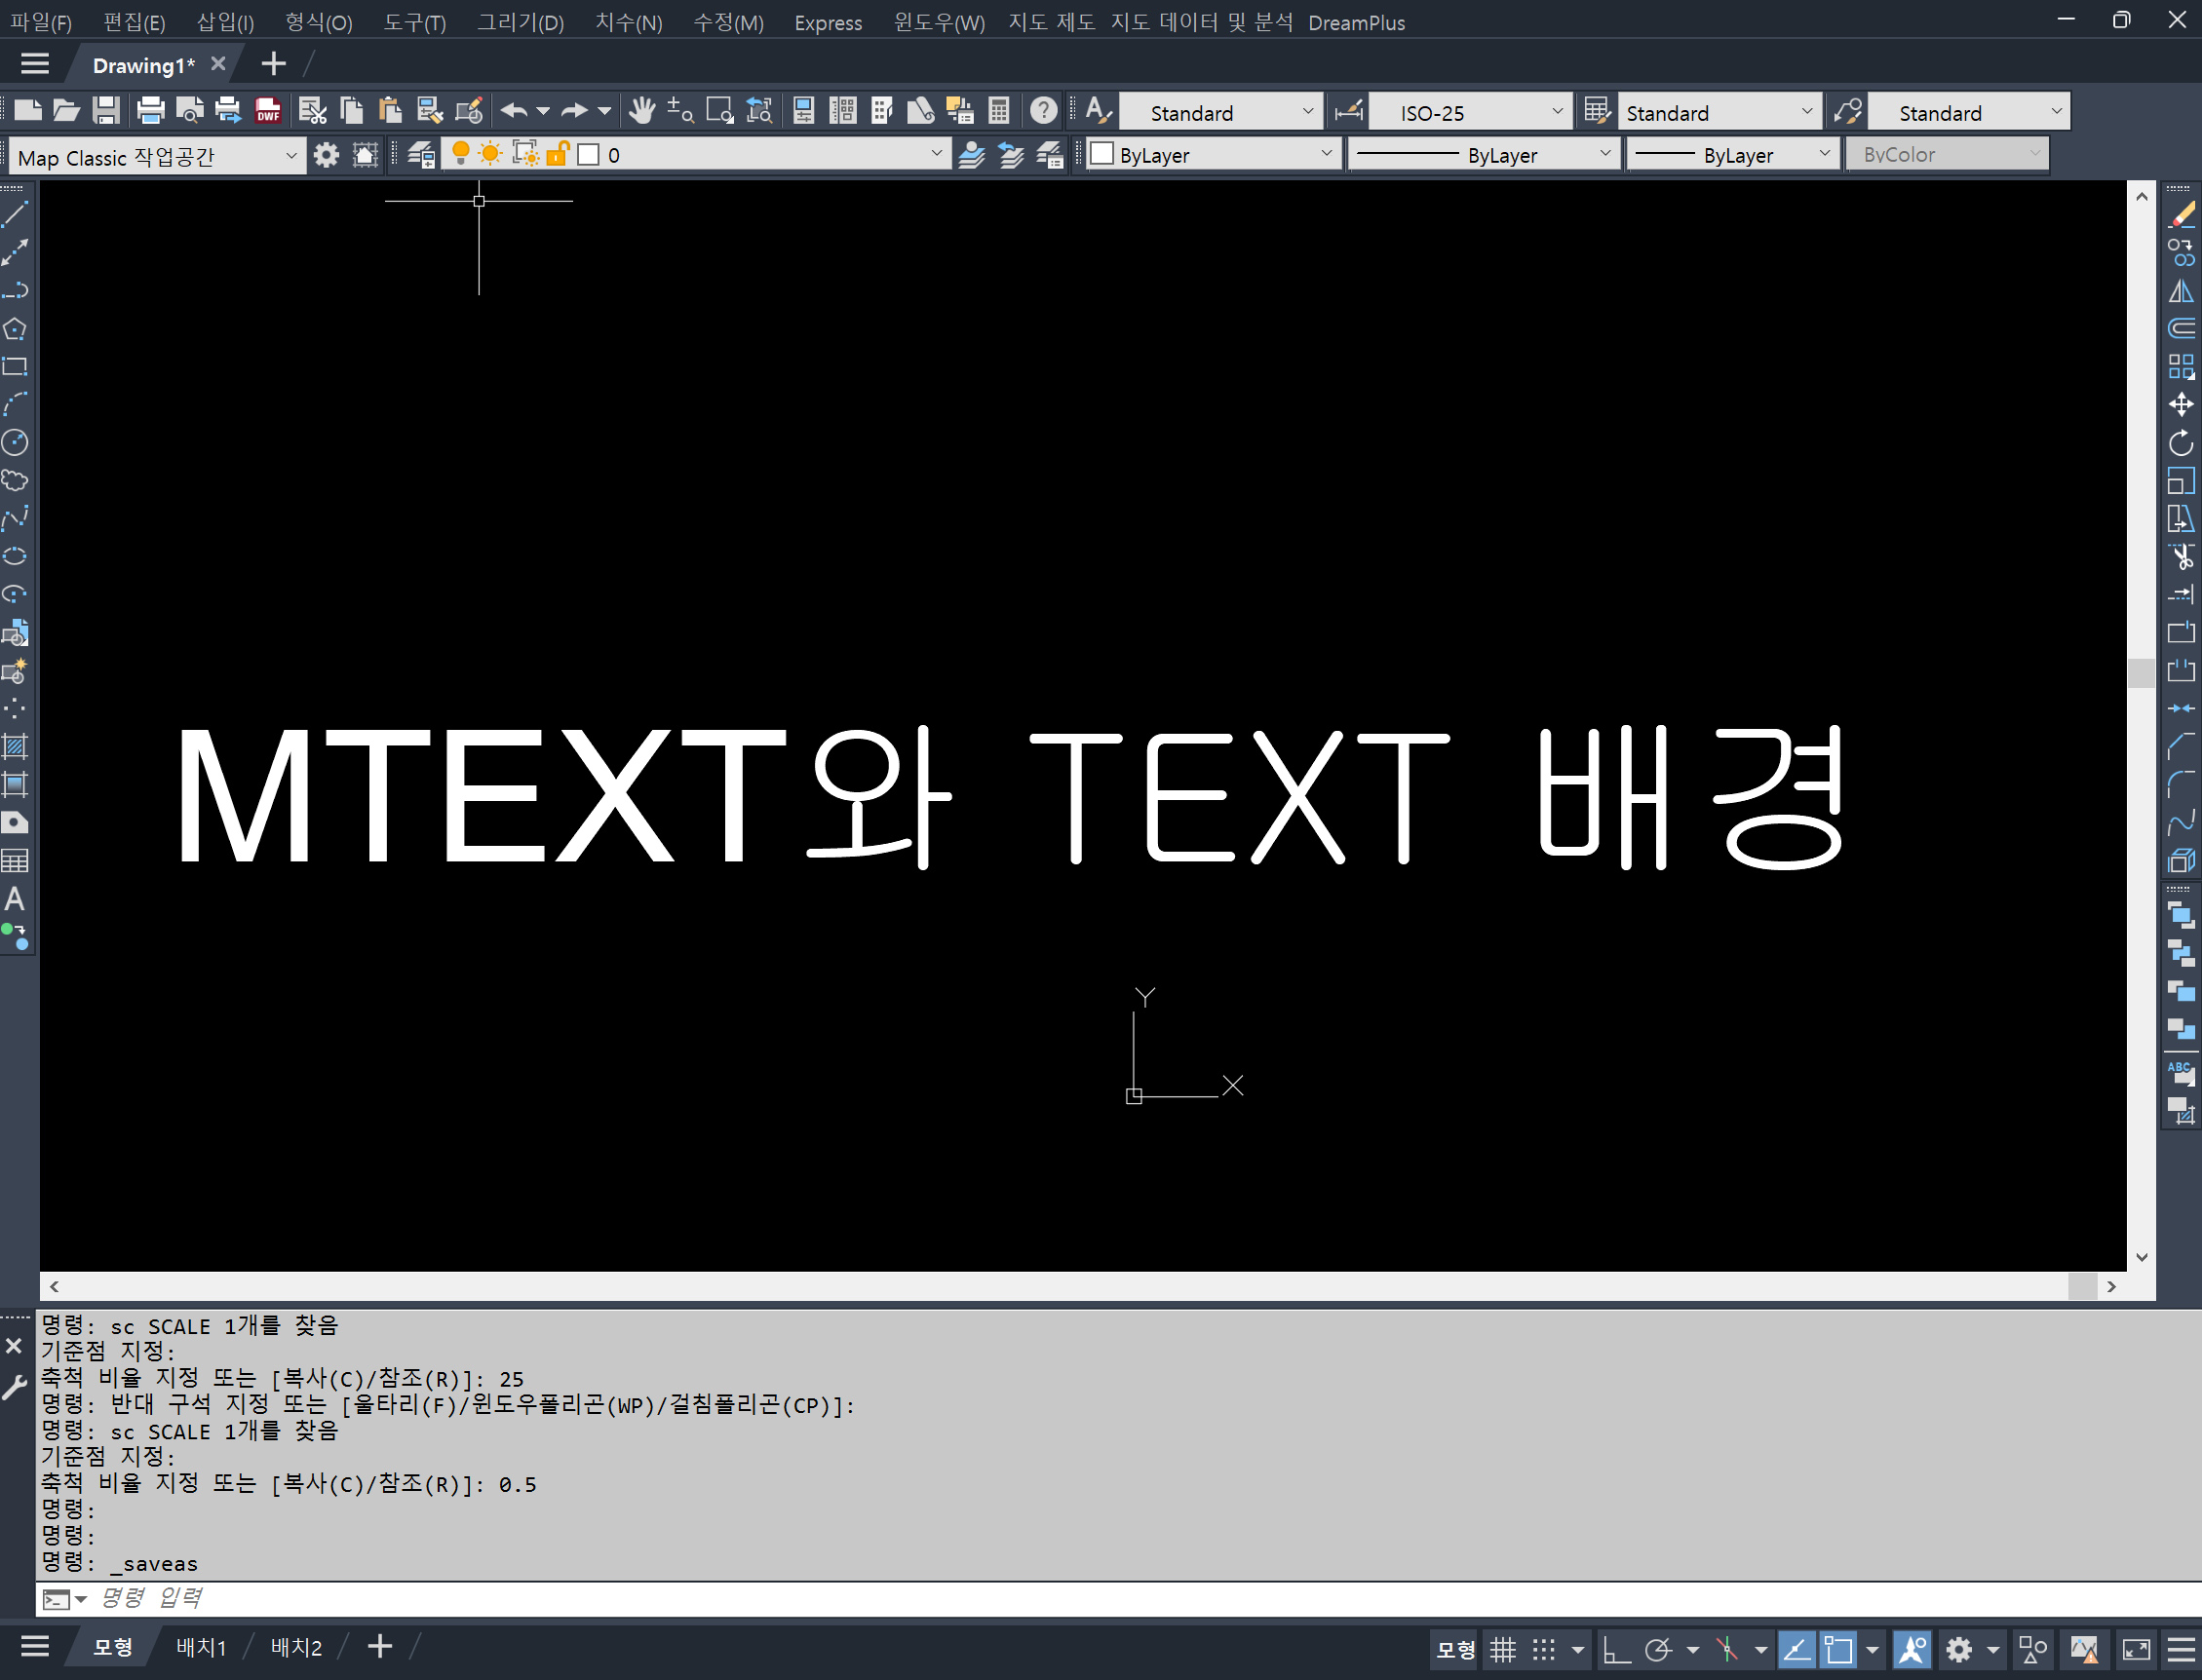Select the Pan hand tool
This screenshot has width=2202, height=1680.
tap(642, 111)
